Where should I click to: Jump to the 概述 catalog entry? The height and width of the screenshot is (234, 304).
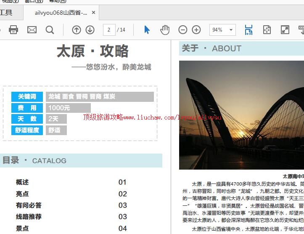pos(22,182)
